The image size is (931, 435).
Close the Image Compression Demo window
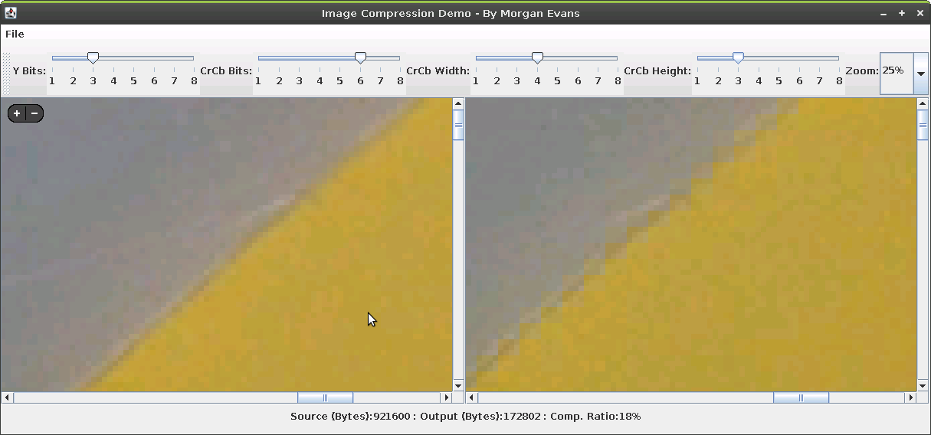(920, 13)
